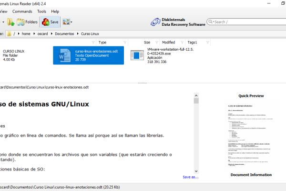This screenshot has width=286, height=191.
Task: Click the pane splitter grip dots
Action: coord(142,83)
